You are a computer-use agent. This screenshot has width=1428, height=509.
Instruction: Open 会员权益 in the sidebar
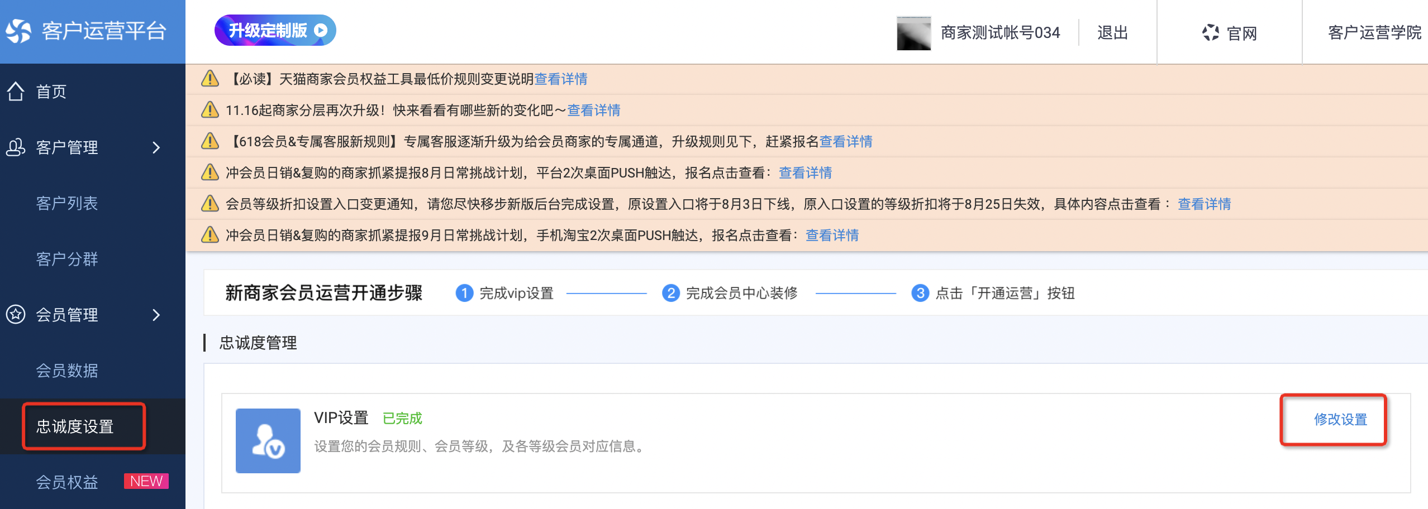tap(67, 482)
